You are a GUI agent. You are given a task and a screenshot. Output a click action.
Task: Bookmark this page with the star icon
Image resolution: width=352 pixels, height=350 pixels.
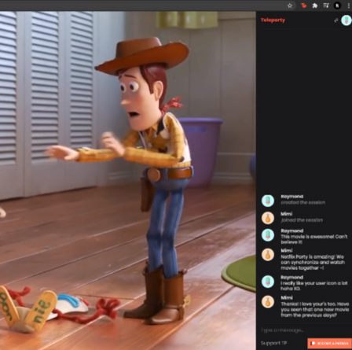(290, 6)
